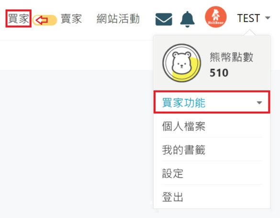Click the bear coin icon
The image size is (280, 218).
(181, 63)
